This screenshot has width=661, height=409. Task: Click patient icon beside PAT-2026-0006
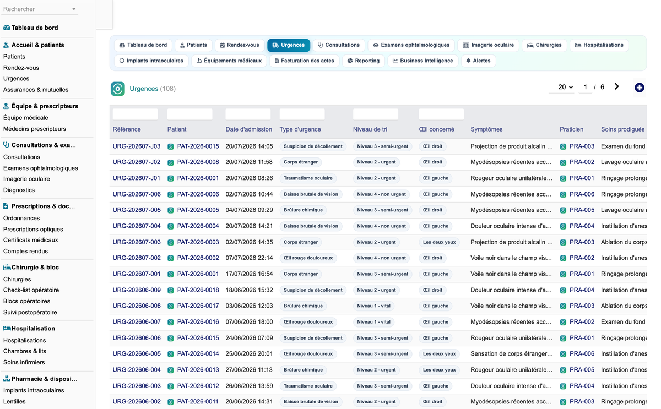[x=171, y=195]
